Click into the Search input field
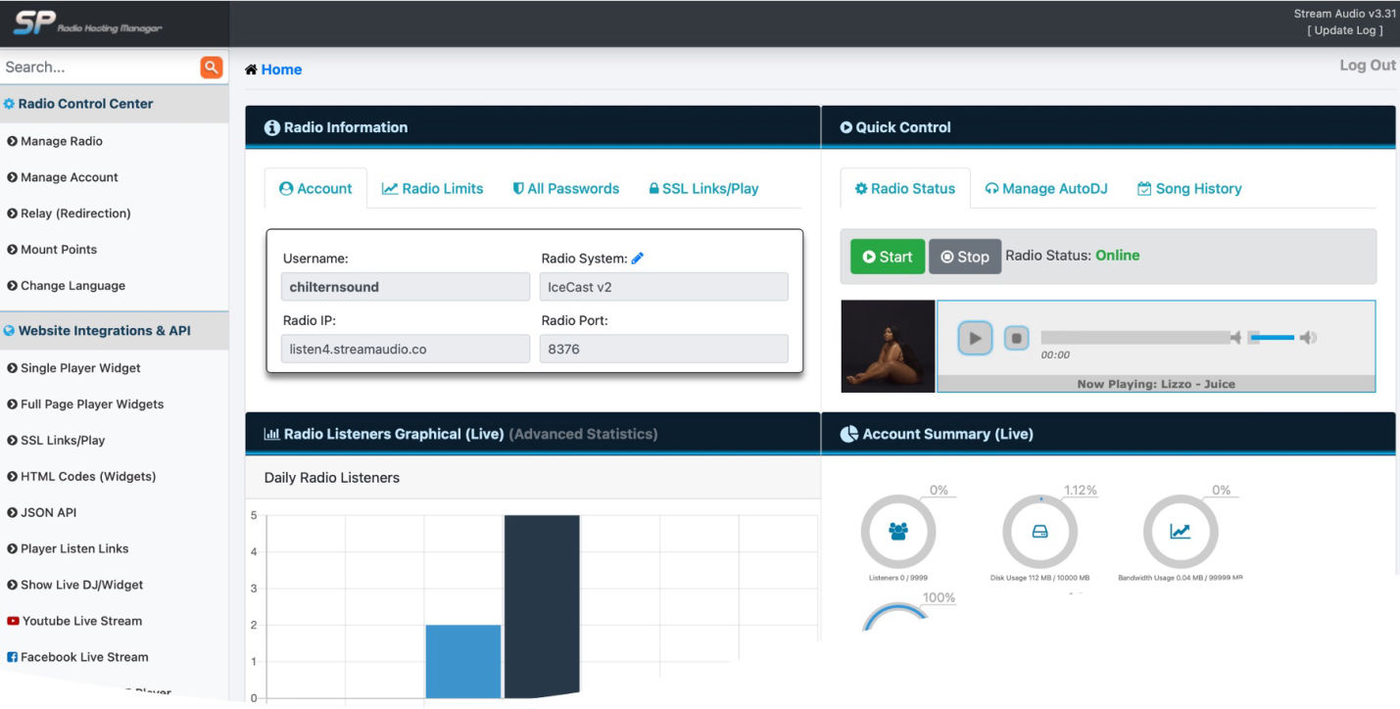Screen dimensions: 1400x709 pyautogui.click(x=98, y=67)
